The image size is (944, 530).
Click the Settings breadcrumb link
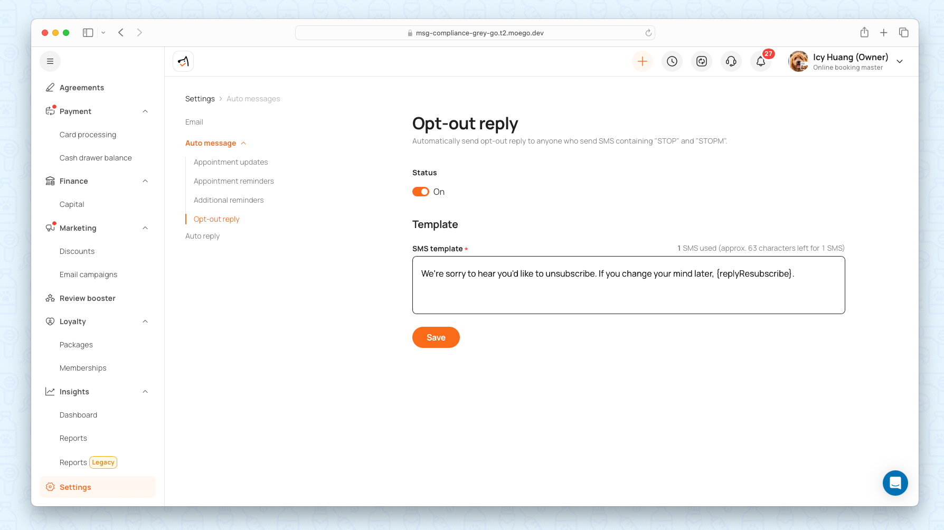point(200,99)
